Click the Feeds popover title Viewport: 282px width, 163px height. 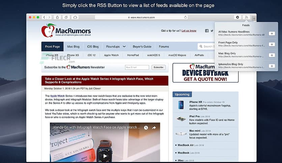(246, 25)
